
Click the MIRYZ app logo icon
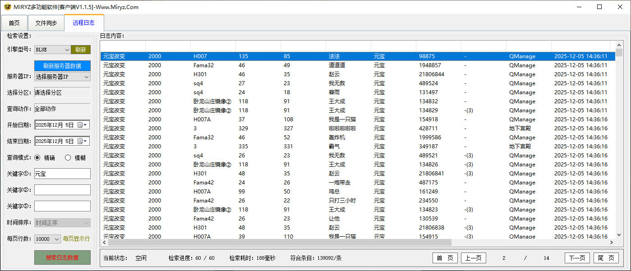click(x=7, y=7)
